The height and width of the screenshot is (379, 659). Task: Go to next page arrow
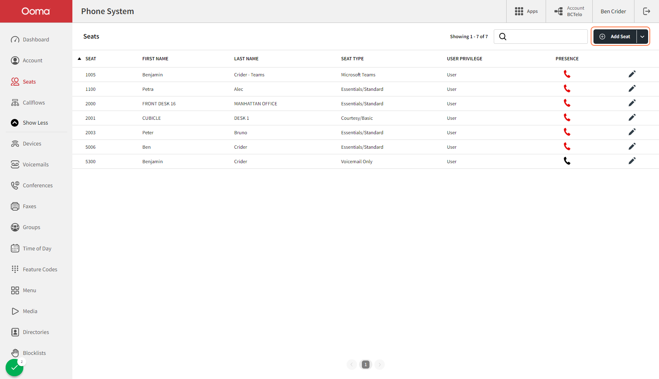[380, 365]
